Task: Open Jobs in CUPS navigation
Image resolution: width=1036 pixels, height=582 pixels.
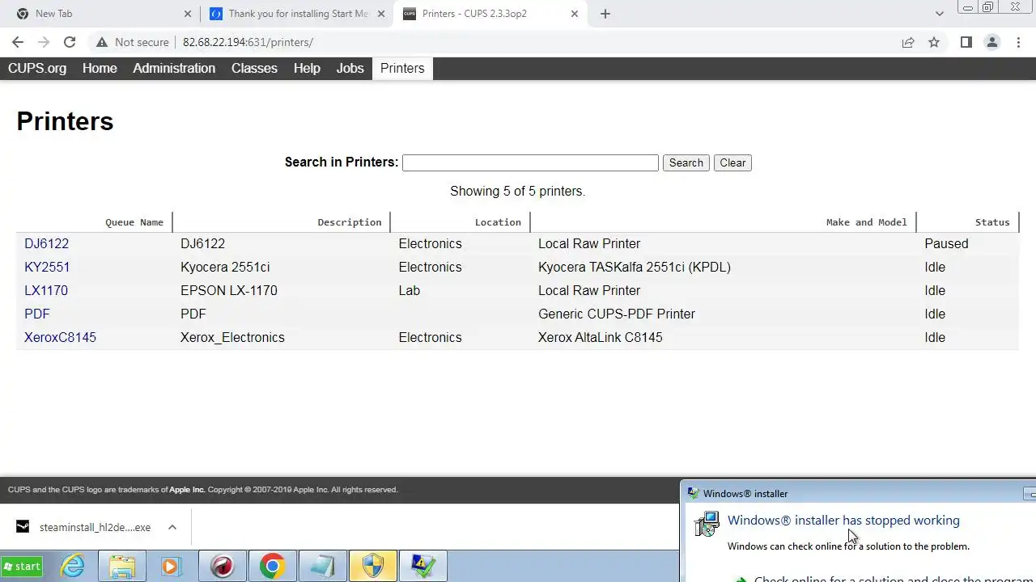Action: click(350, 69)
